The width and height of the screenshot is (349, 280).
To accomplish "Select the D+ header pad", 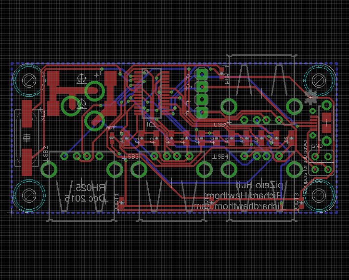I will pos(202,86).
